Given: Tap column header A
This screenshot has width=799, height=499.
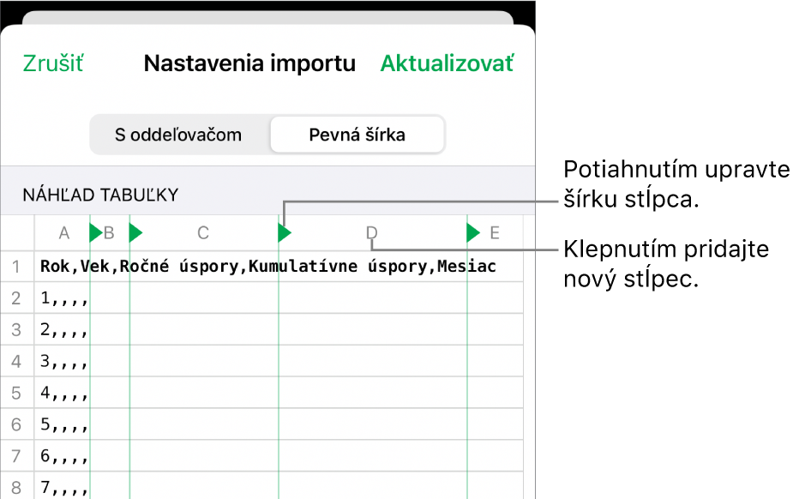Looking at the screenshot, I should [63, 233].
